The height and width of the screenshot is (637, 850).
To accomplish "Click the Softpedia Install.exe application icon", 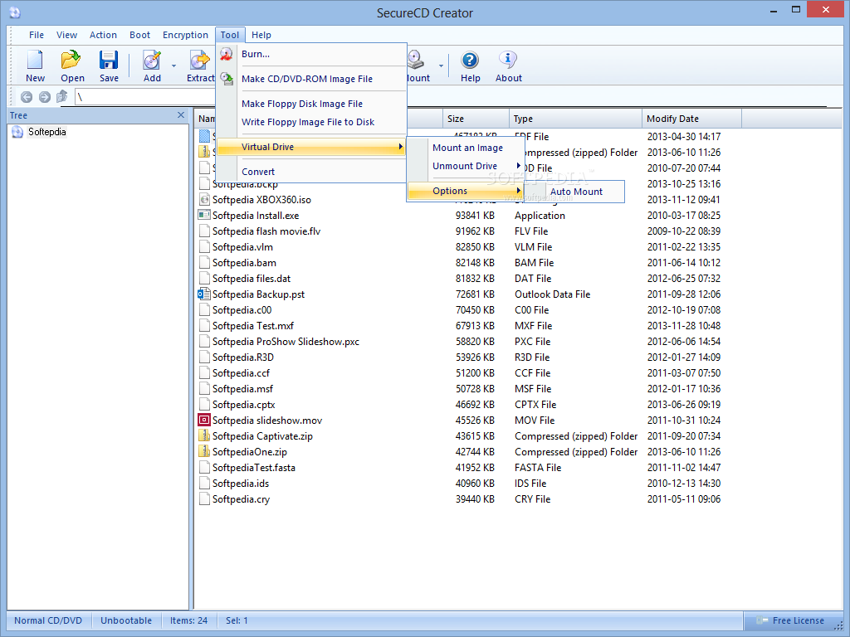I will 204,215.
